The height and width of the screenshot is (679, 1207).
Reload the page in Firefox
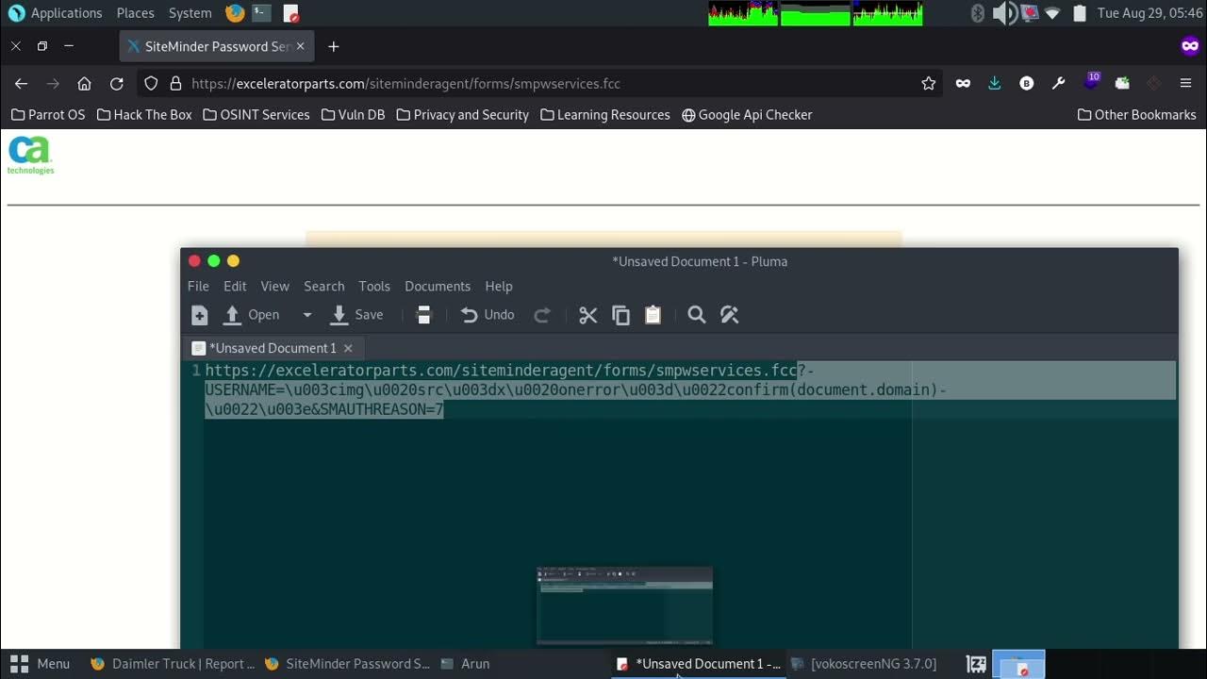(x=116, y=83)
